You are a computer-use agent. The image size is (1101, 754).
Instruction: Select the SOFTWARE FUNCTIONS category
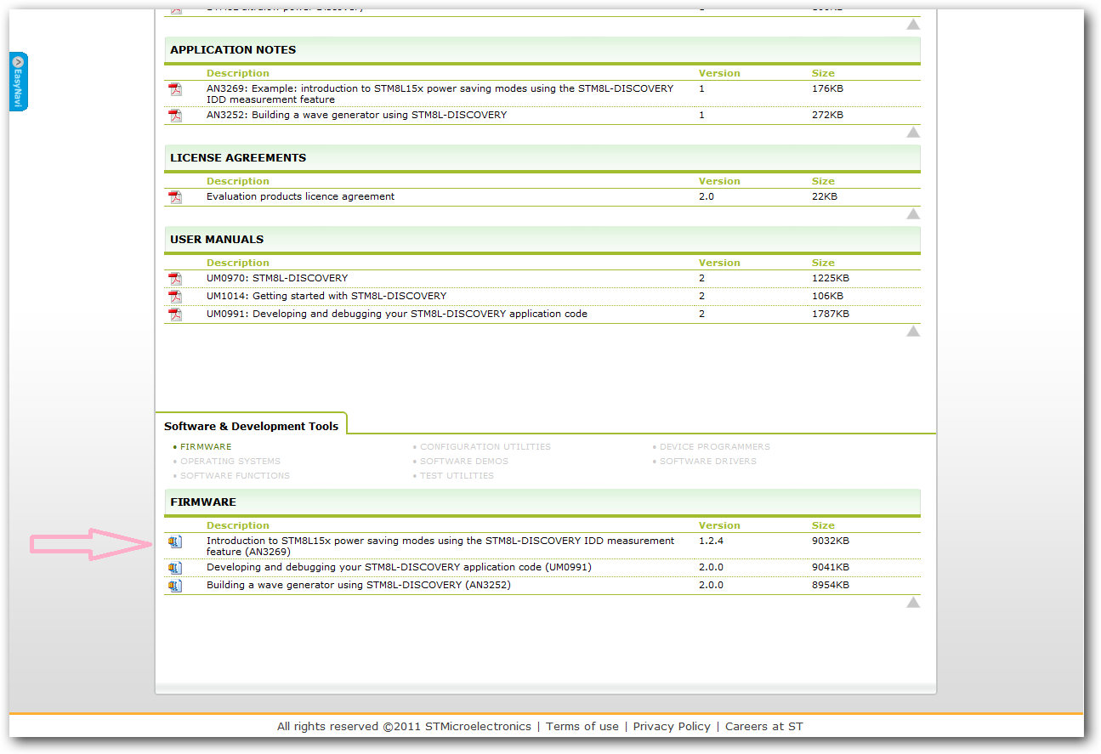[235, 475]
